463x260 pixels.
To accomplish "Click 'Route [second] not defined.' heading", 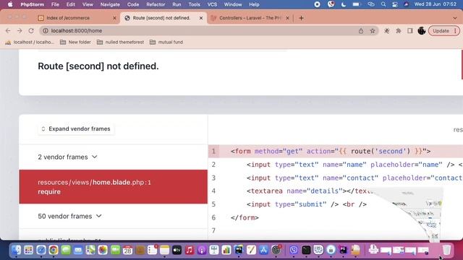I will tap(98, 66).
